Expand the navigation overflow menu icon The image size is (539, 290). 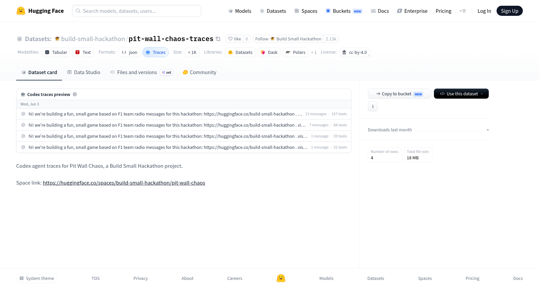463,11
